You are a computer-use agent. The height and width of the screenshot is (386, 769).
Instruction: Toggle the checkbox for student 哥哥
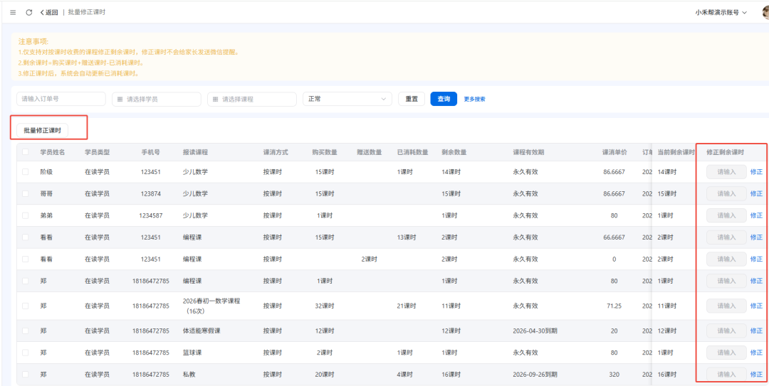[x=26, y=194]
